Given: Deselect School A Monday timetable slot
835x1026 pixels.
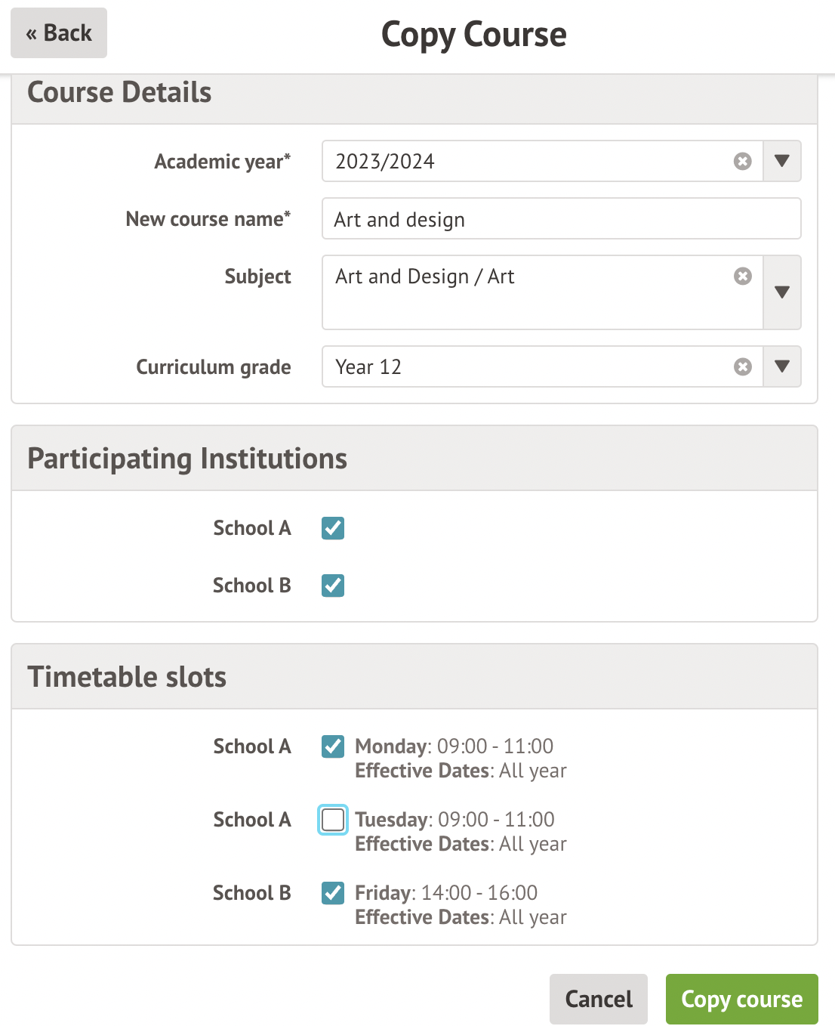Looking at the screenshot, I should tap(333, 746).
